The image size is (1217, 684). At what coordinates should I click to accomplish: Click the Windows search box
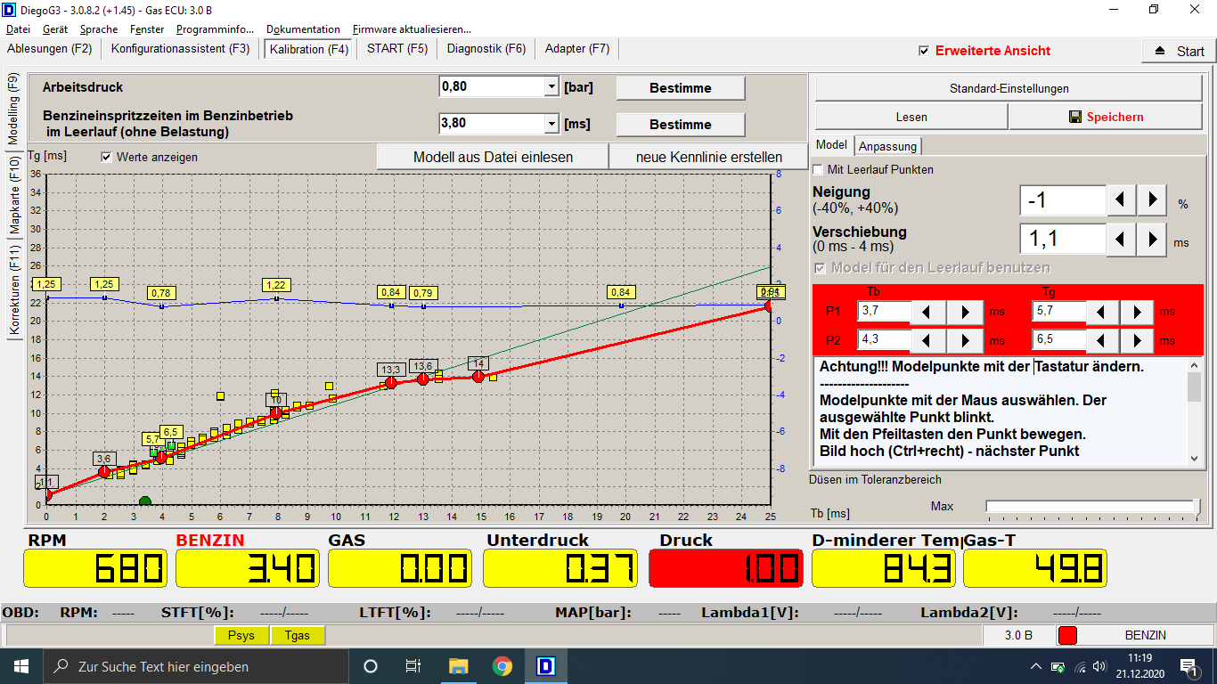[195, 666]
